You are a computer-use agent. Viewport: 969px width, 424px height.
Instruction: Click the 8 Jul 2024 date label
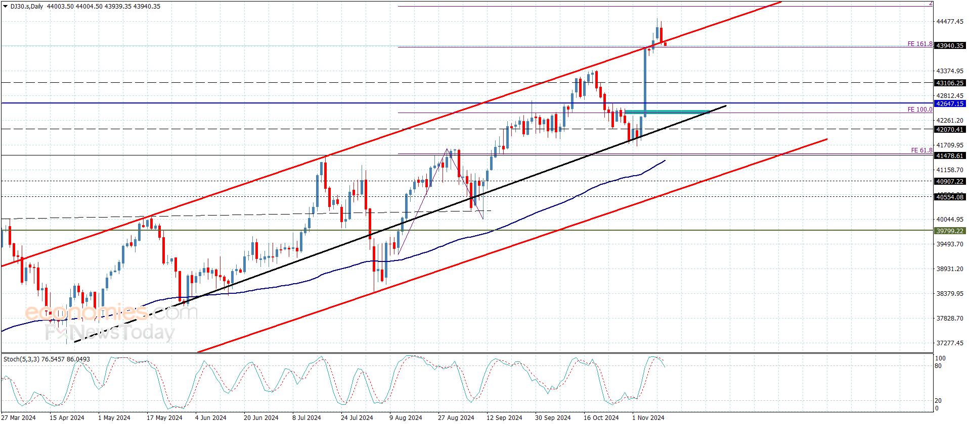(x=306, y=418)
